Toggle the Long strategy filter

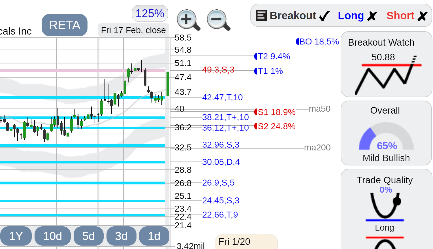[357, 16]
